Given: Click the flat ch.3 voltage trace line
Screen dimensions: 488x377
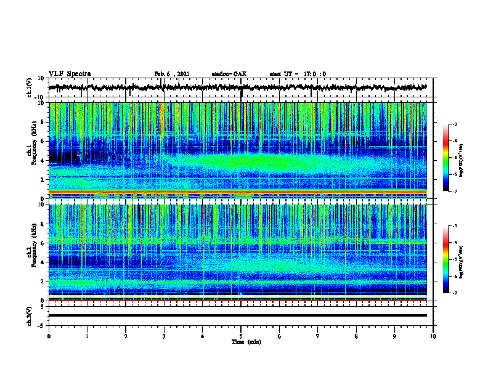Looking at the screenshot, I should [238, 315].
